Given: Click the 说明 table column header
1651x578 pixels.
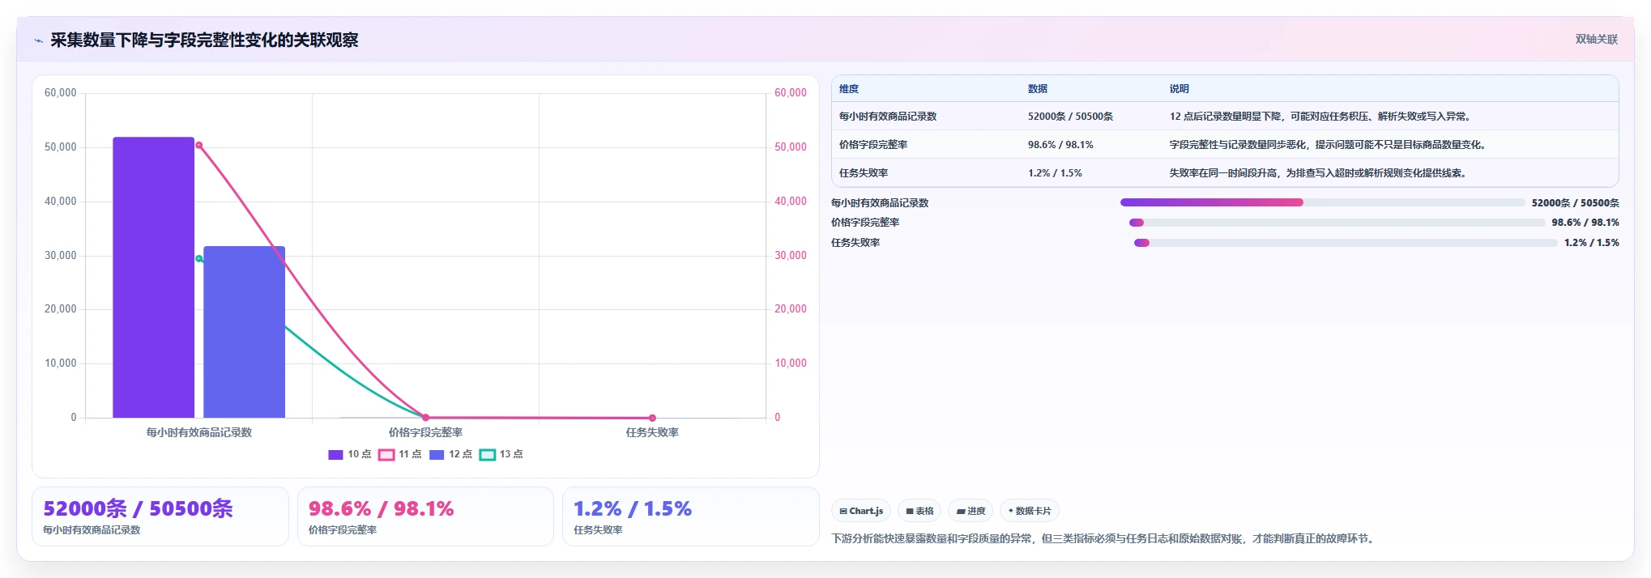Looking at the screenshot, I should [x=1179, y=89].
